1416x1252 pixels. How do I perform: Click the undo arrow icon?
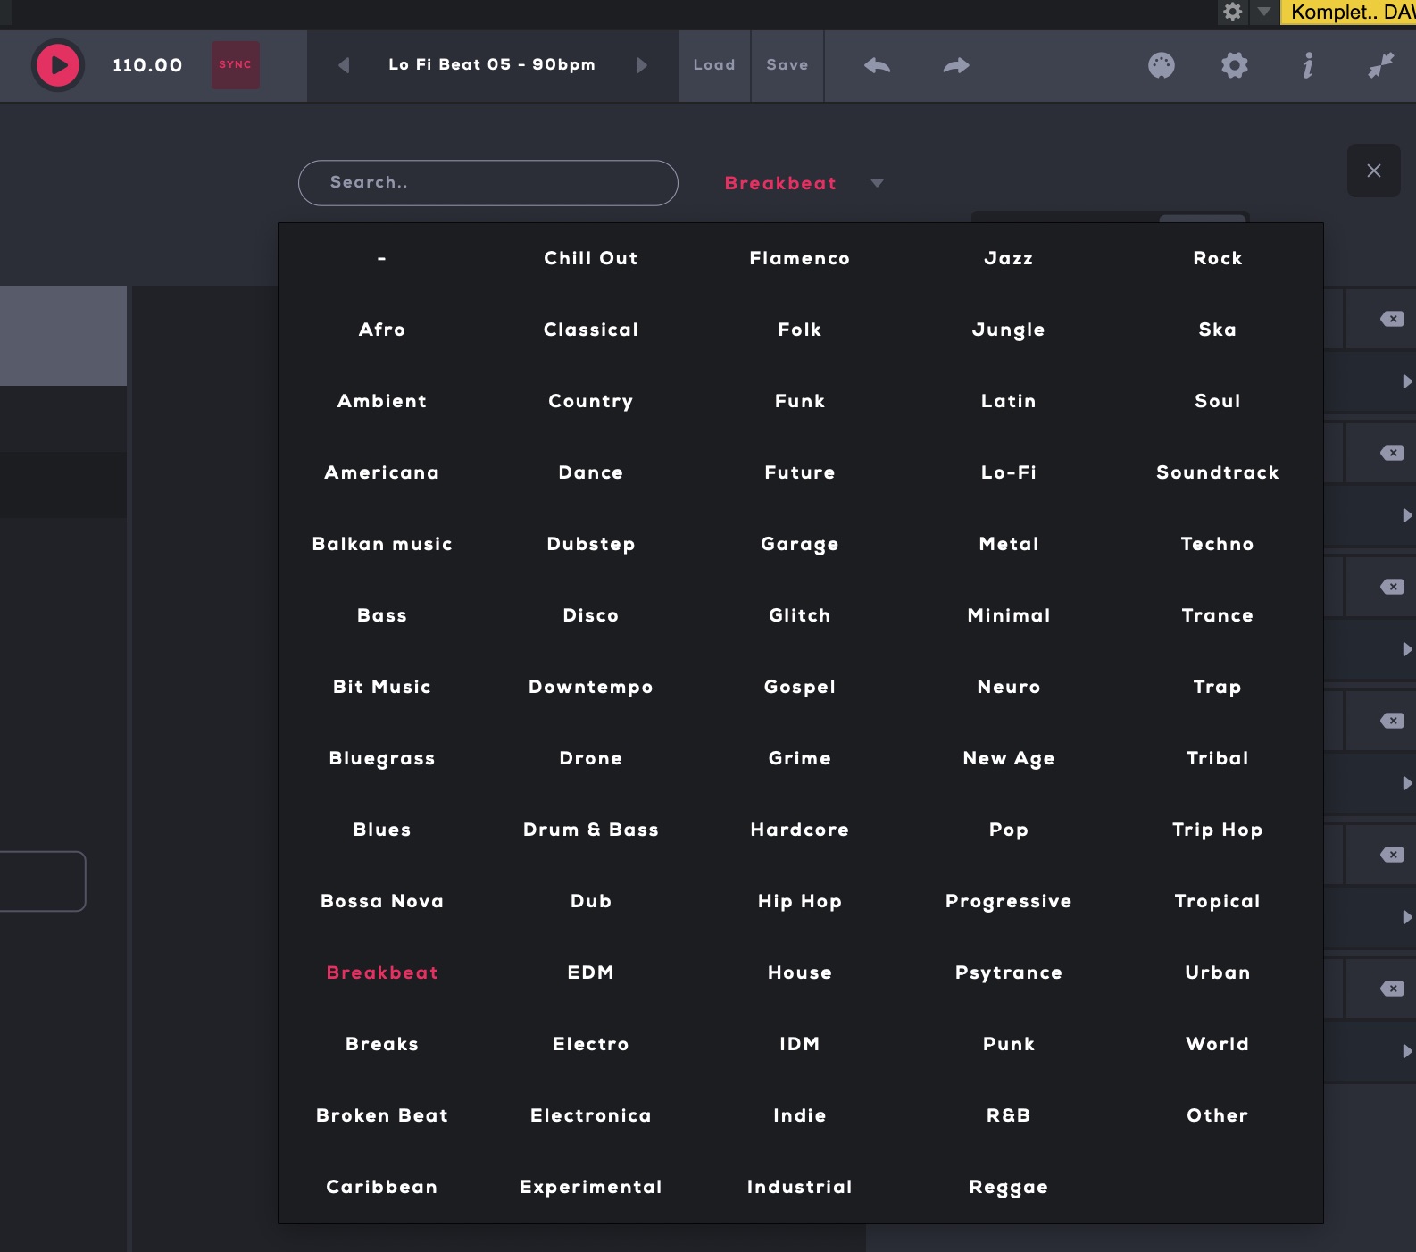tap(877, 65)
